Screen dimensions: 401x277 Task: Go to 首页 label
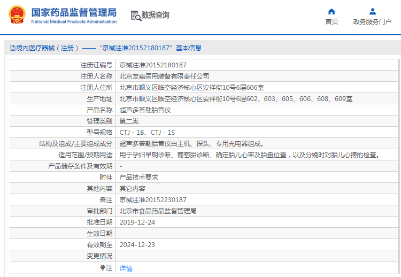(331, 22)
